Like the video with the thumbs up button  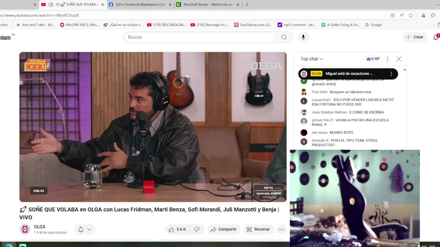click(x=177, y=229)
